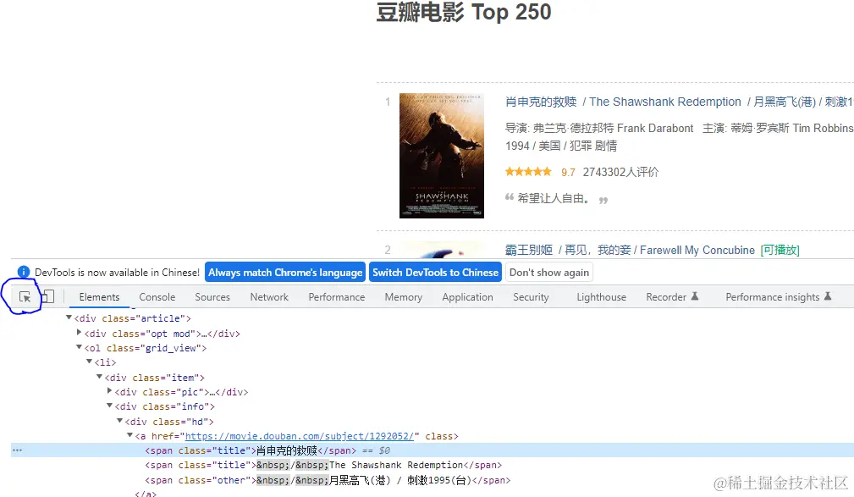Open the Performance tab
The image size is (854, 497).
pos(337,297)
